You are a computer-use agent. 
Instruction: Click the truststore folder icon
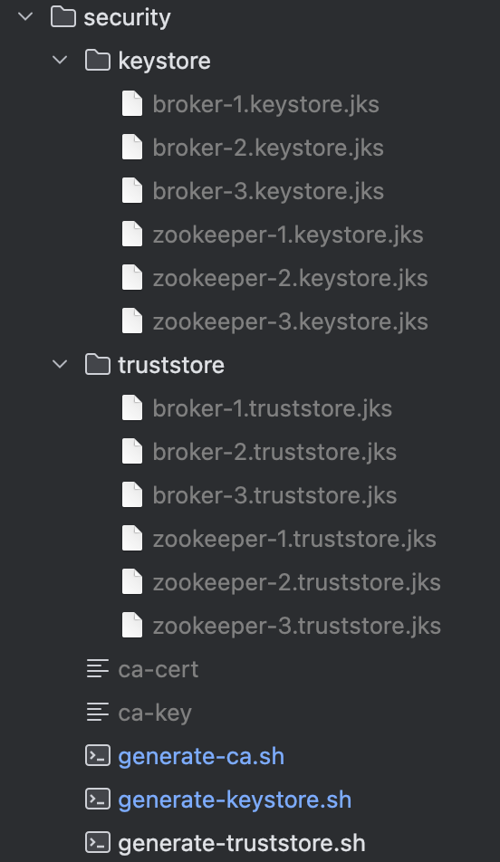click(98, 365)
